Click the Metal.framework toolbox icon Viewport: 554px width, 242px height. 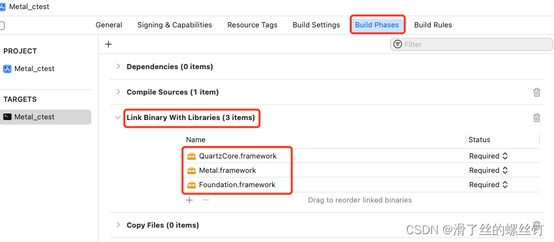191,171
